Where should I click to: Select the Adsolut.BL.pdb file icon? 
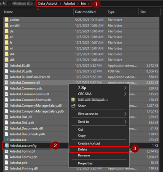7,71
